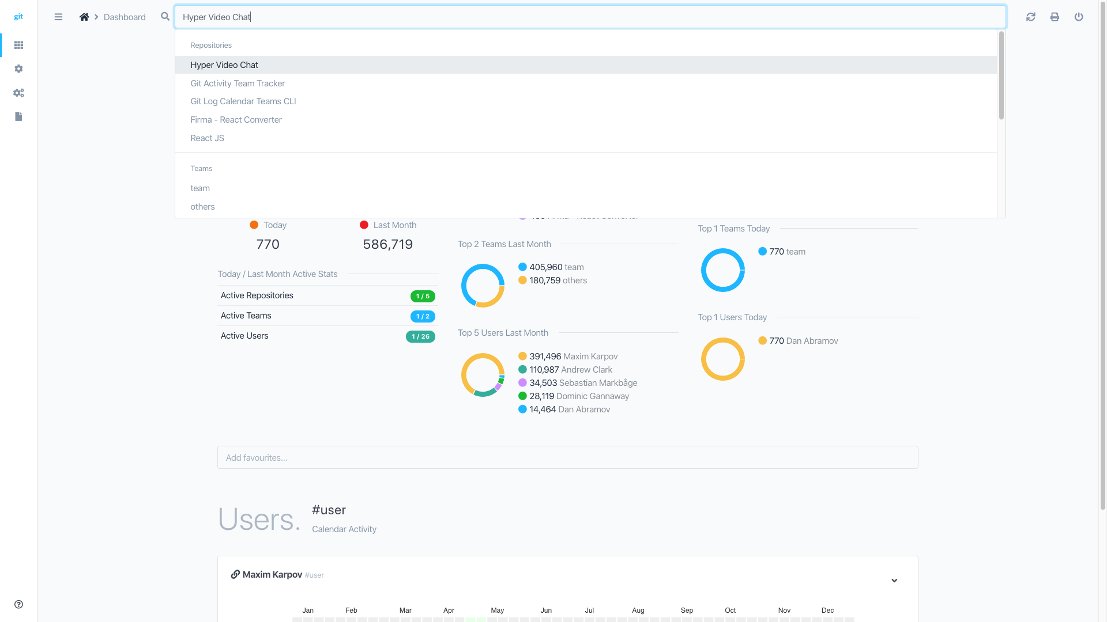
Task: Click the Active Users row label
Action: pos(244,335)
